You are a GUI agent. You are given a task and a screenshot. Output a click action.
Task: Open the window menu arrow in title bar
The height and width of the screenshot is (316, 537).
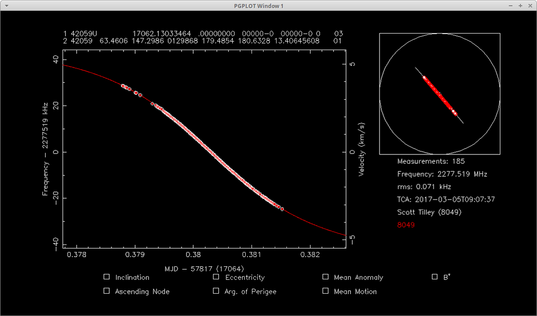pos(6,6)
